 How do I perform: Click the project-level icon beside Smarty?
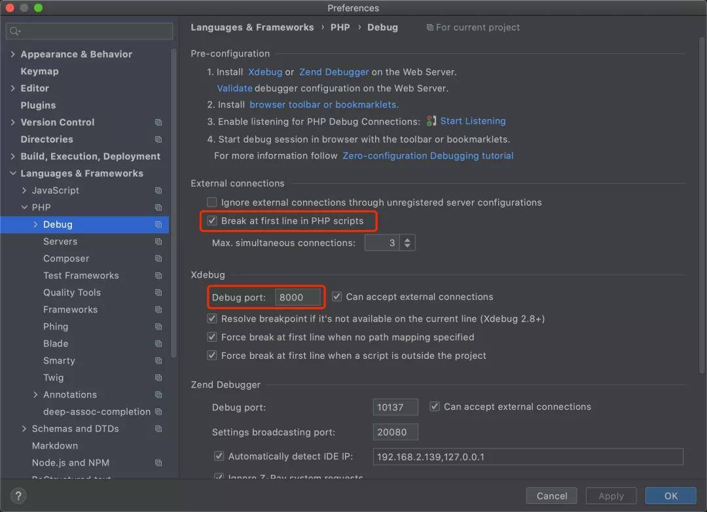158,361
